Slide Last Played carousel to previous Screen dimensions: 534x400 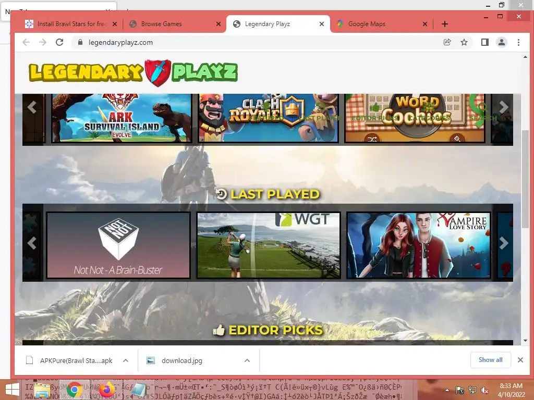click(32, 243)
